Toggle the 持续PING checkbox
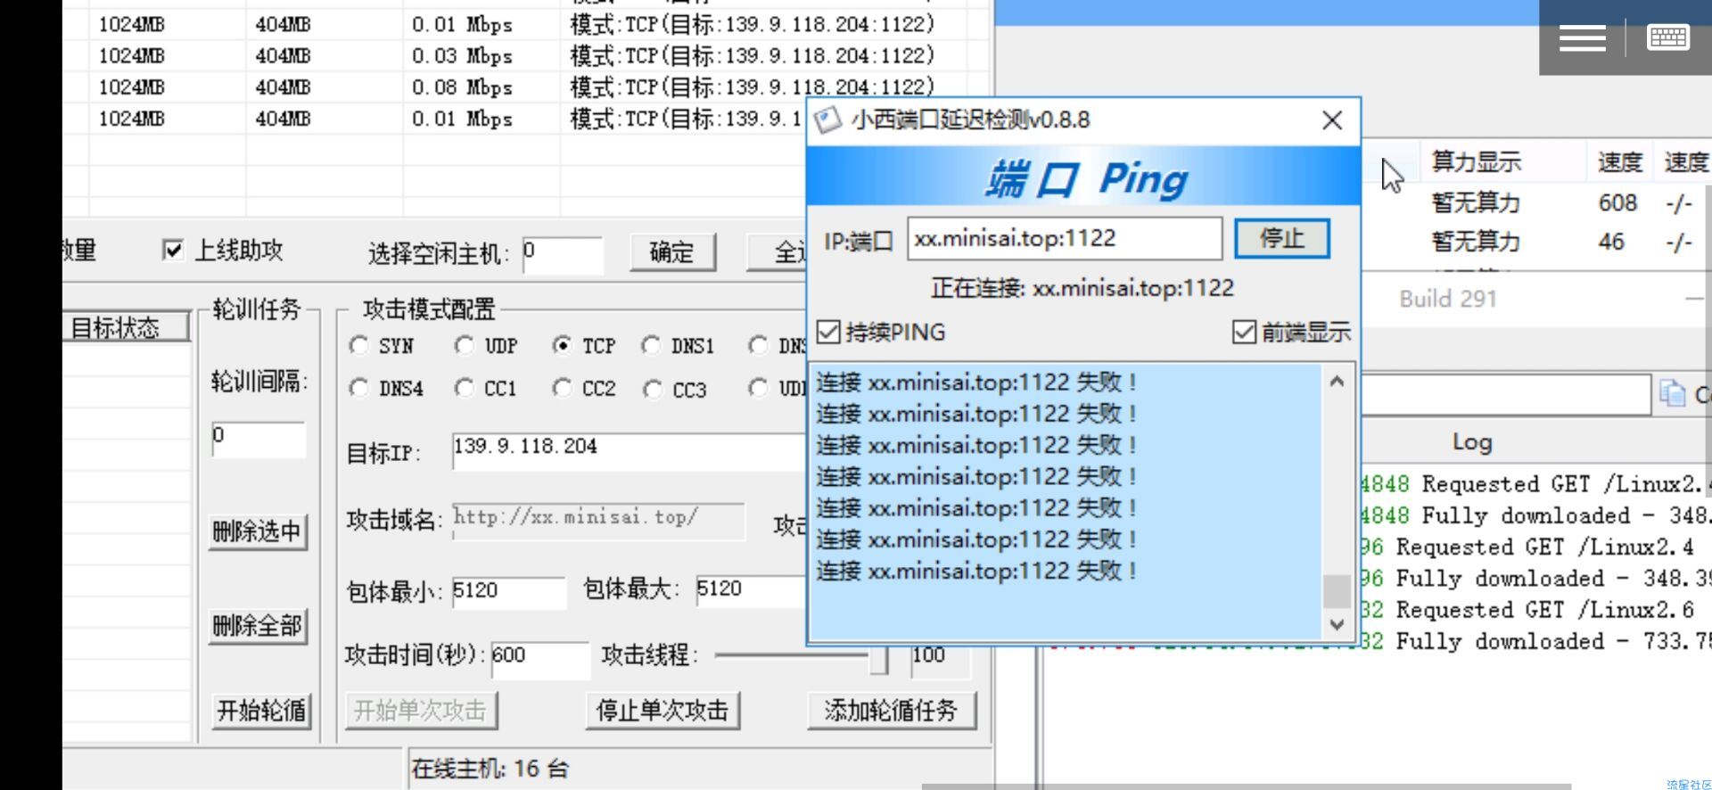1712x790 pixels. tap(828, 332)
